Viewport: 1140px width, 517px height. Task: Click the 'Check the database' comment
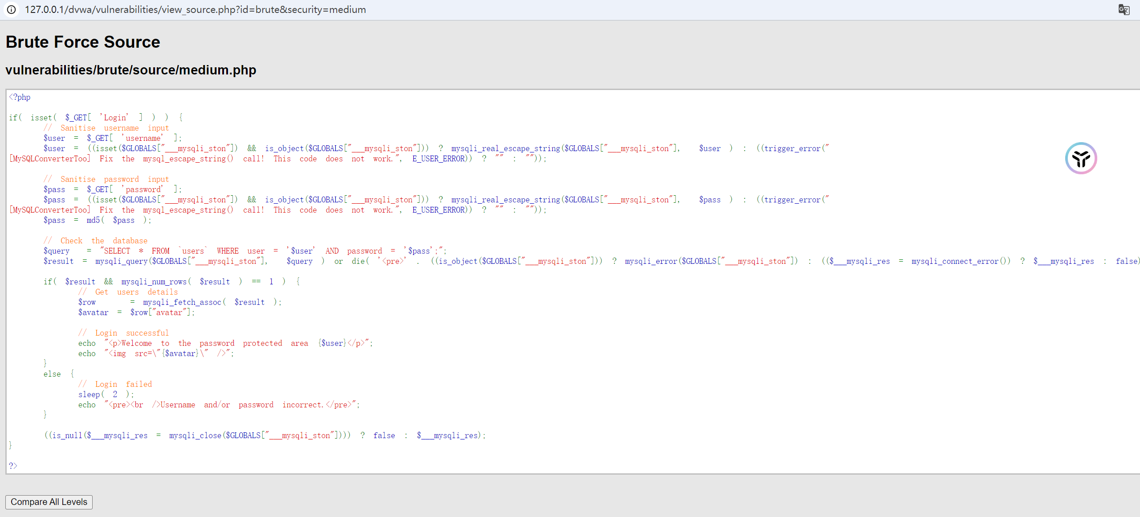(x=95, y=241)
